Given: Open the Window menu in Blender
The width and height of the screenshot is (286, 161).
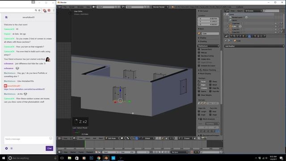Looking at the screenshot, I should click(x=80, y=7).
